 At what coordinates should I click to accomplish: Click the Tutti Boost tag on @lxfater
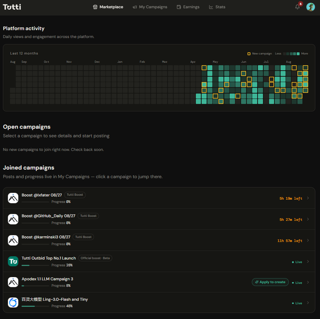[75, 195]
